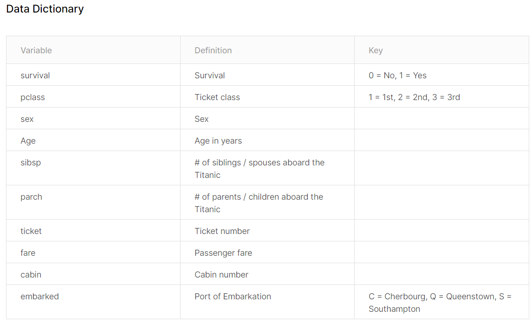Click the Data Dictionary heading
Viewport: 532px width, 322px height.
45,9
